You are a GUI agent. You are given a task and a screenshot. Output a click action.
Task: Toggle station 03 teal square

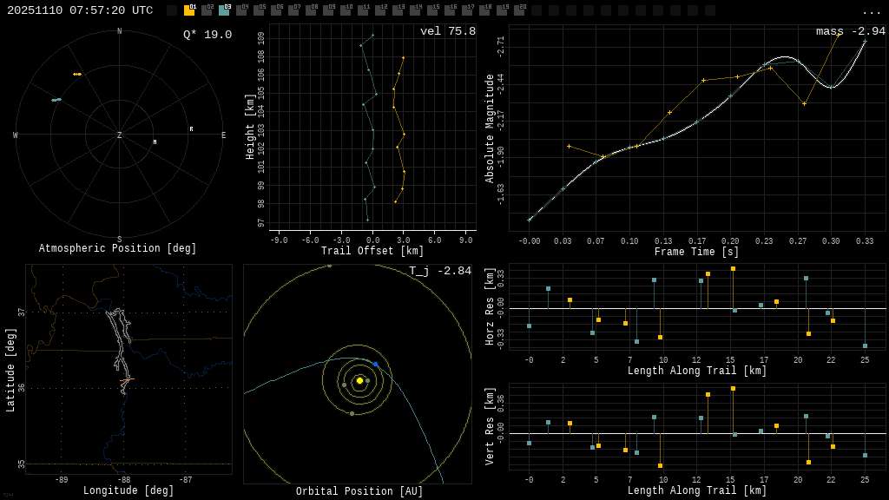pyautogui.click(x=224, y=10)
